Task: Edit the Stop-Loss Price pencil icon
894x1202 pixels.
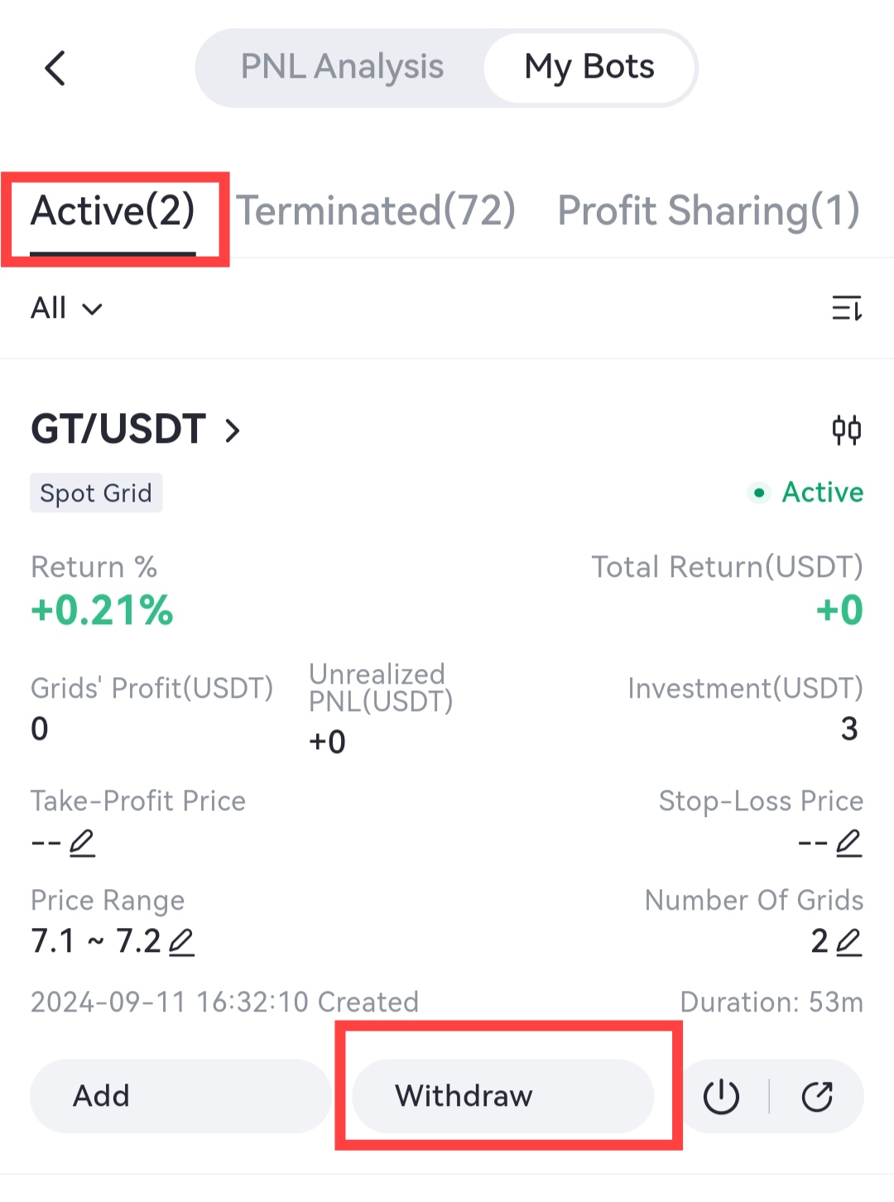Action: 848,843
